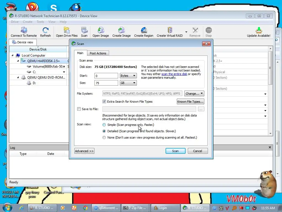Click the Type column header in Log
Screen dimensions: 282x212
[x=23, y=153]
